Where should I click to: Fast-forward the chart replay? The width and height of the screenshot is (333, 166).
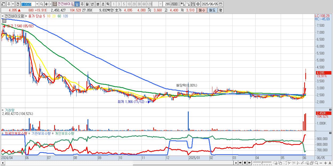(x=249, y=163)
